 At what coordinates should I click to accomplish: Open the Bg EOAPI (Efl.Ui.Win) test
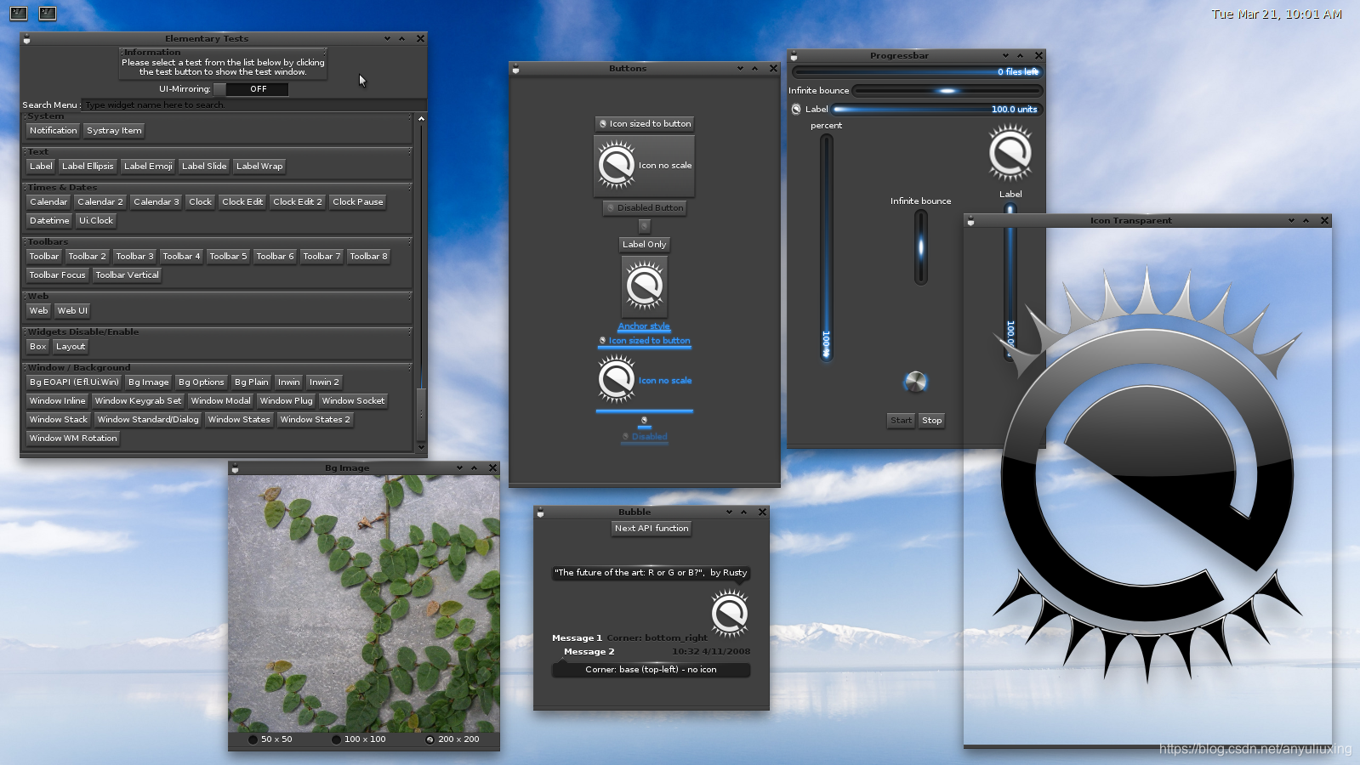(74, 382)
